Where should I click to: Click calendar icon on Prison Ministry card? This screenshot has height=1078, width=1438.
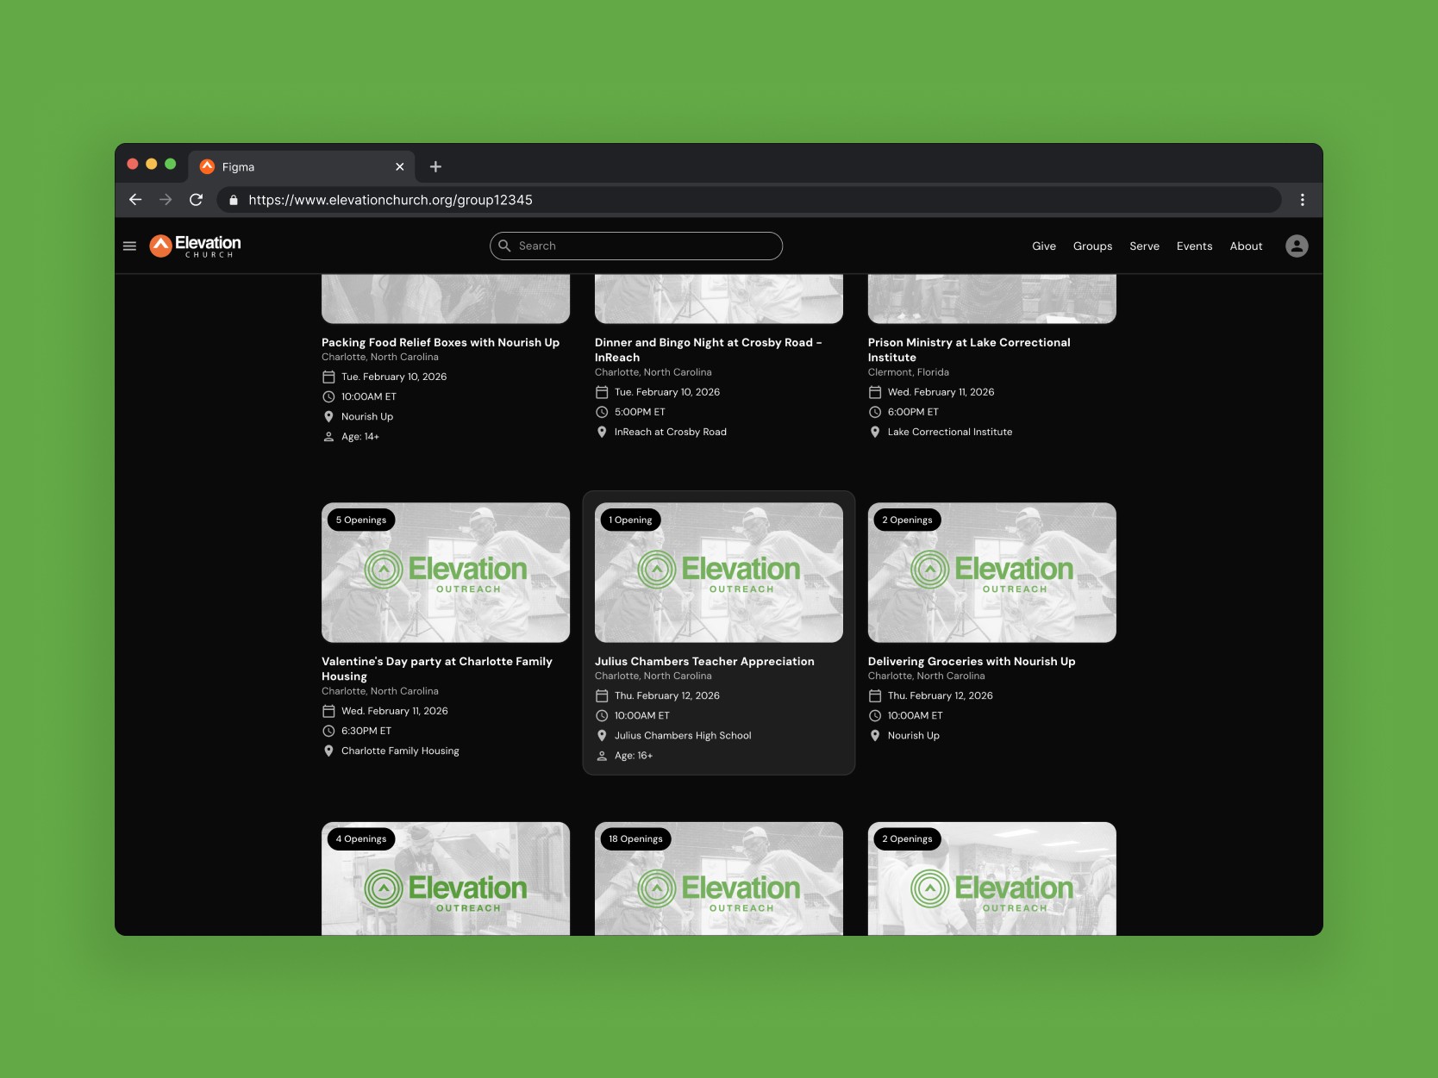pyautogui.click(x=875, y=392)
